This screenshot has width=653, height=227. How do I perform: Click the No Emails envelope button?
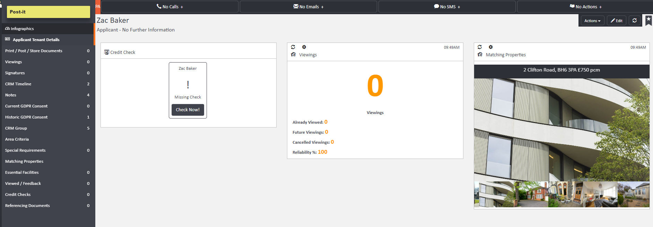click(x=308, y=7)
